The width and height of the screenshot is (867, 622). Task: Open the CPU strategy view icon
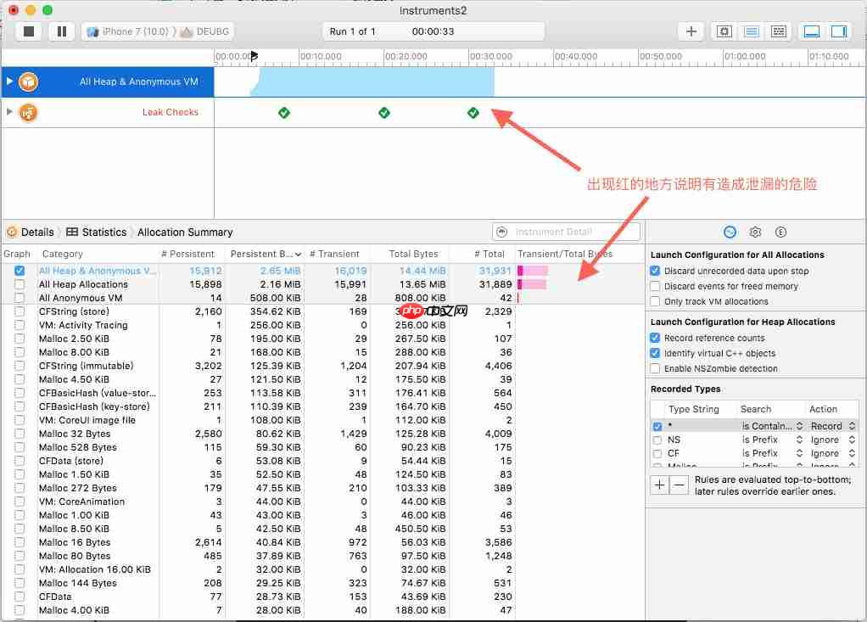coord(724,31)
